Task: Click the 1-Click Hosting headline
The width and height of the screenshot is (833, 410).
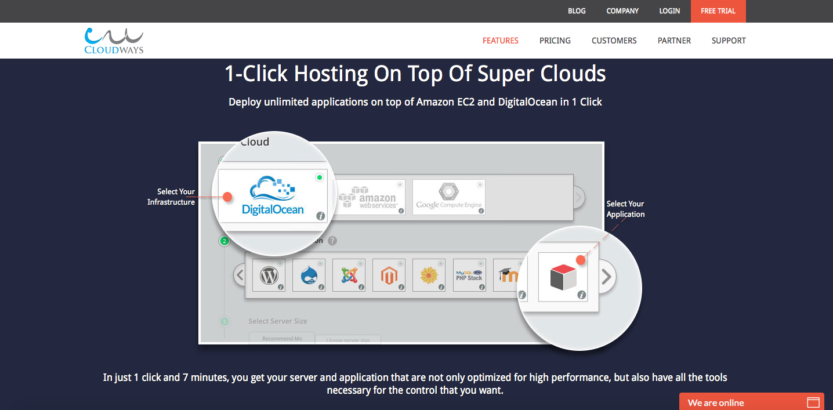Action: tap(415, 74)
